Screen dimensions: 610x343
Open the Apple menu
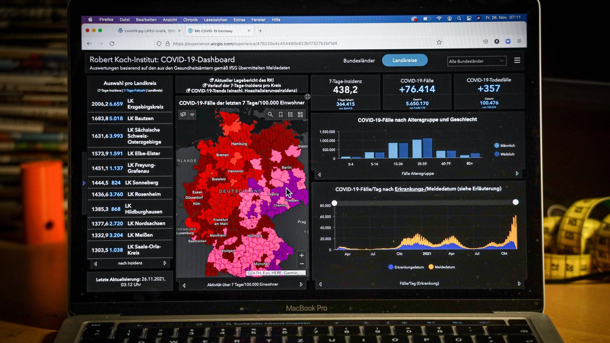pos(90,20)
